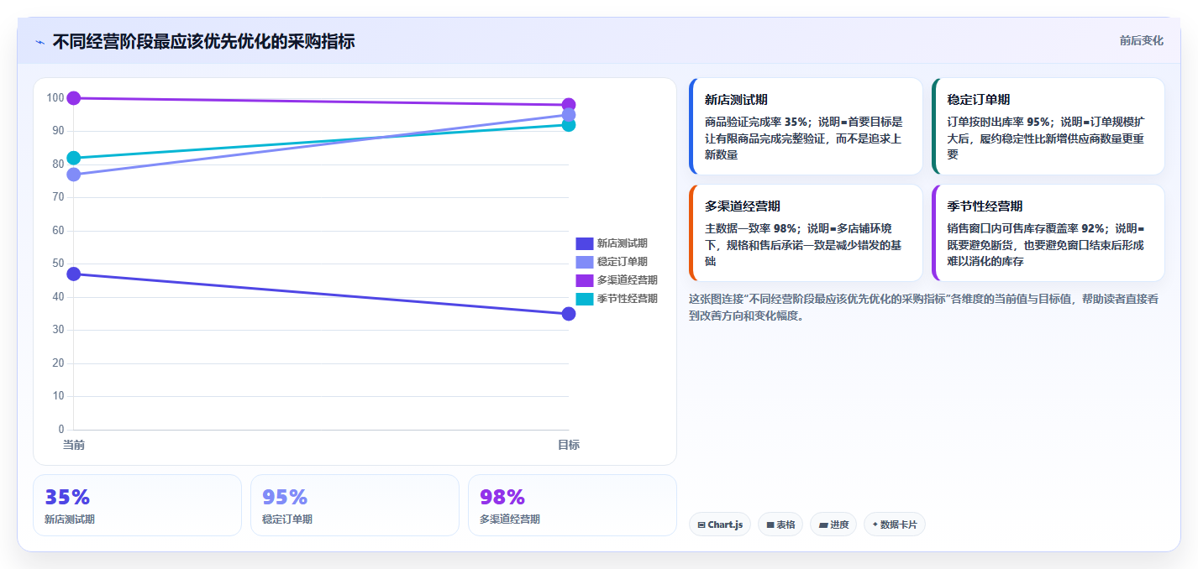Screen dimensions: 1198x569
Task: Click 季节性经营期 data point at 目标 (92)
Action: (569, 125)
